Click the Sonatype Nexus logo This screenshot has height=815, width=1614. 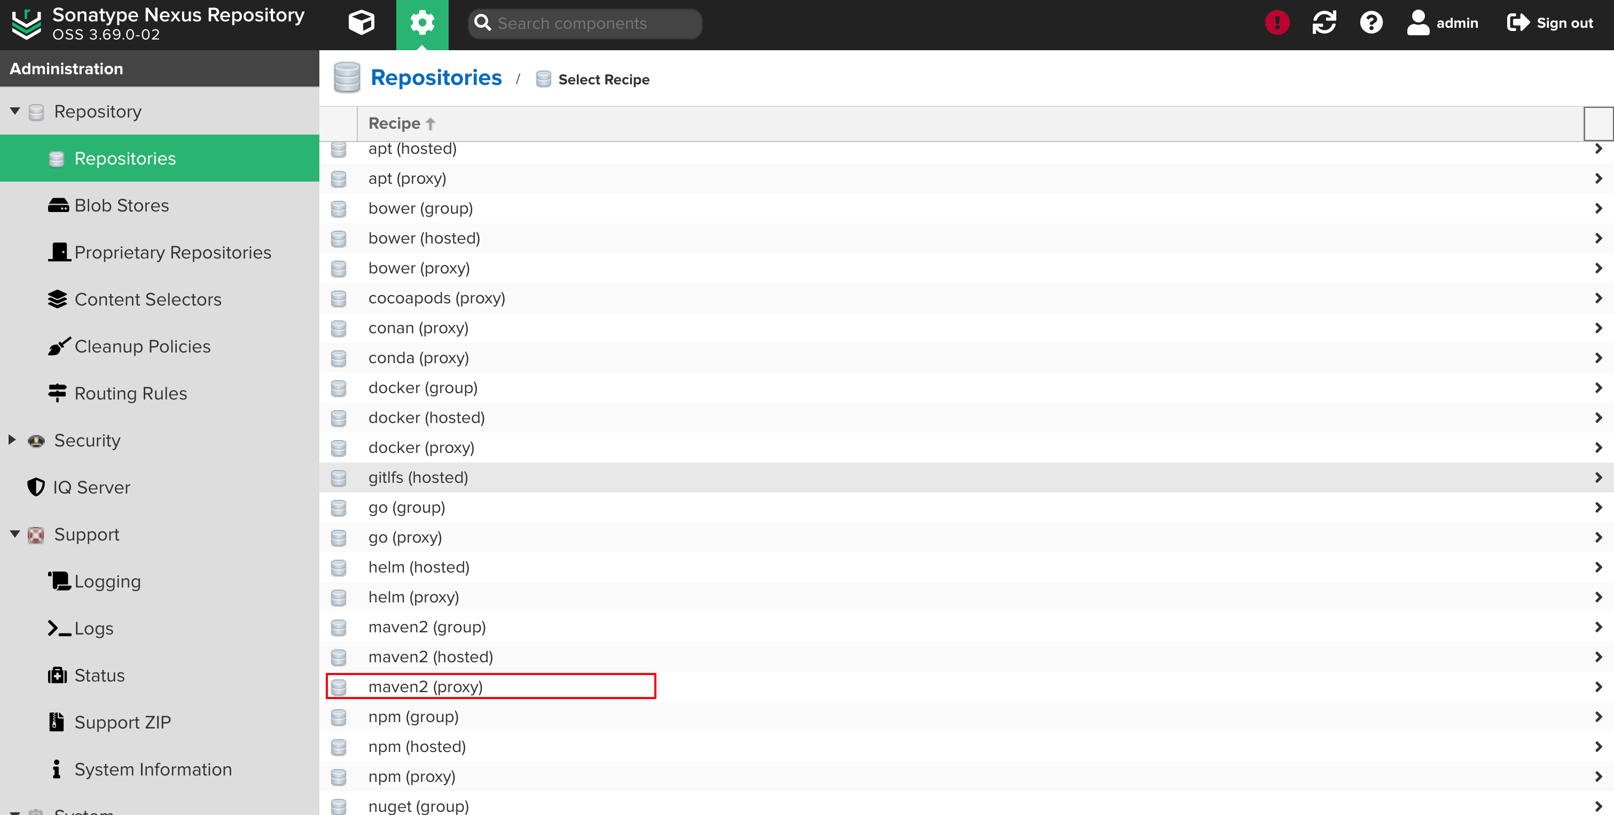[x=26, y=23]
